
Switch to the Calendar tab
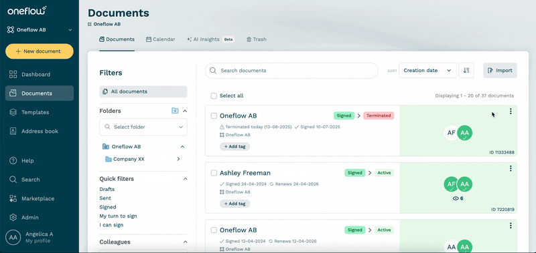point(161,39)
